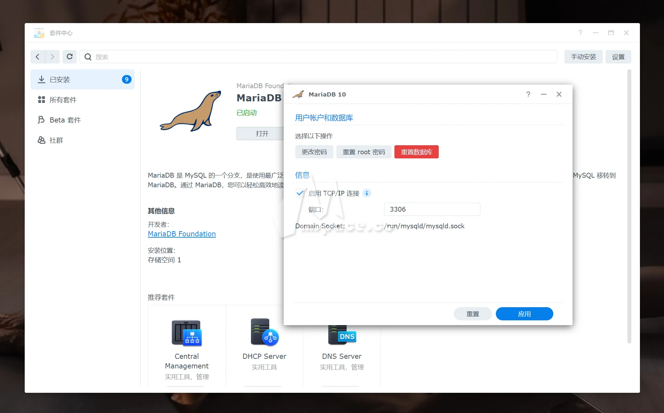
Task: Click the Package Center title icon
Action: [39, 33]
